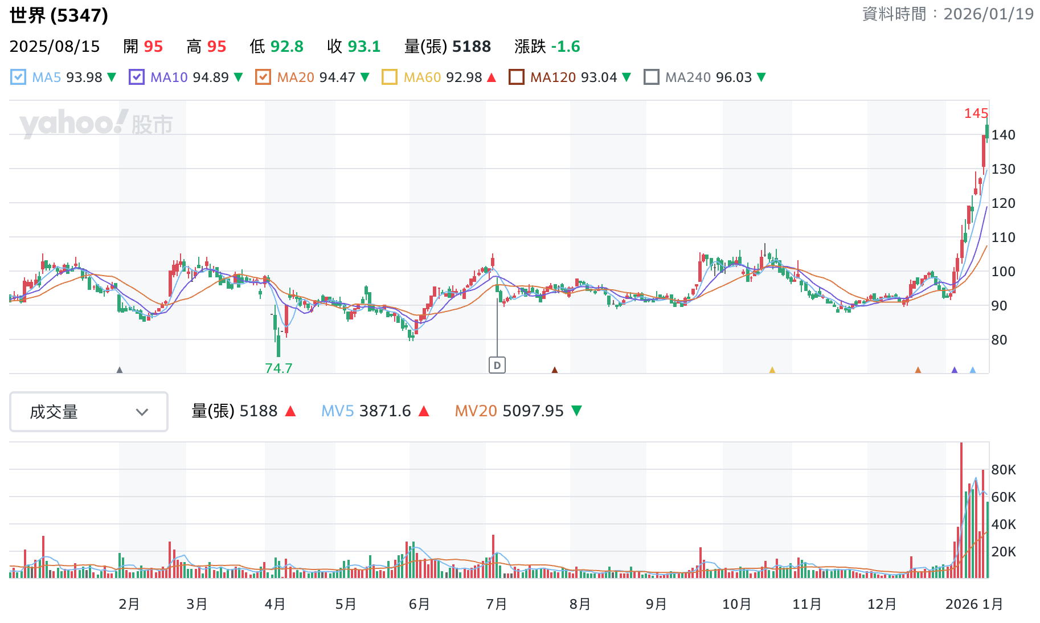1040x623 pixels.
Task: Click the purple triangle marker near January 2026
Action: pyautogui.click(x=955, y=370)
